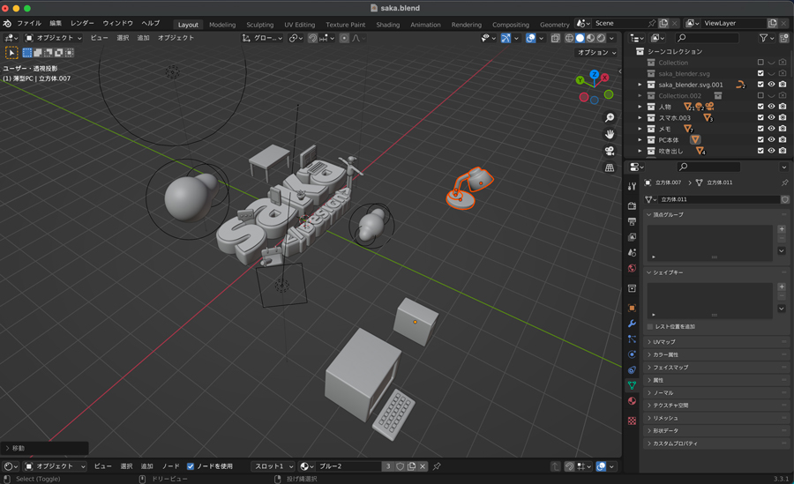Expand the PC本体 collection tree

tap(640, 140)
